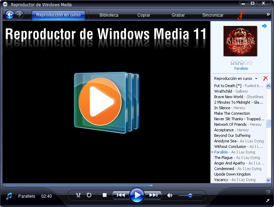Viewport: 274px width, 207px height.
Task: Select Brave New World - Ghostlines
Action: [x=238, y=97]
